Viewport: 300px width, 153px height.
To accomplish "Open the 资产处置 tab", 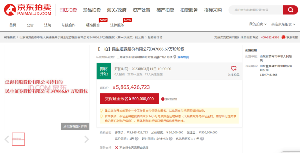I will click(x=141, y=10).
